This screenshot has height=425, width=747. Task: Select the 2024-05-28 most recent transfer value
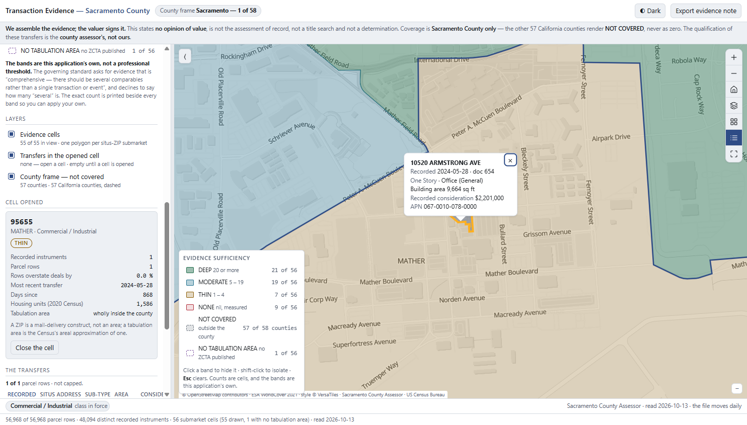[x=136, y=285]
